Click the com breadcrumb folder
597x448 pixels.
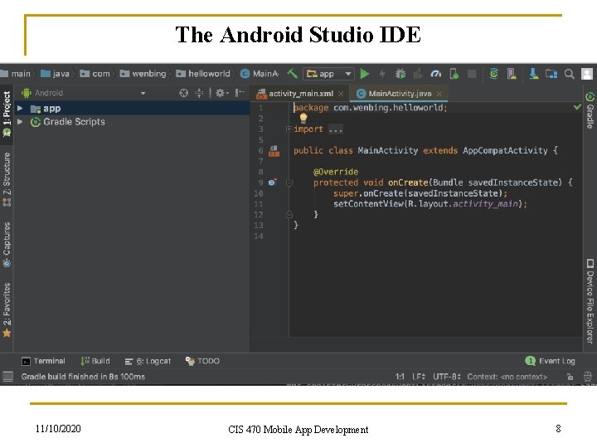[95, 74]
